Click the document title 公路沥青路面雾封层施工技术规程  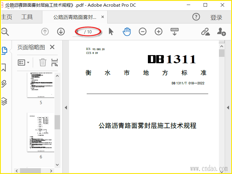click(147, 126)
